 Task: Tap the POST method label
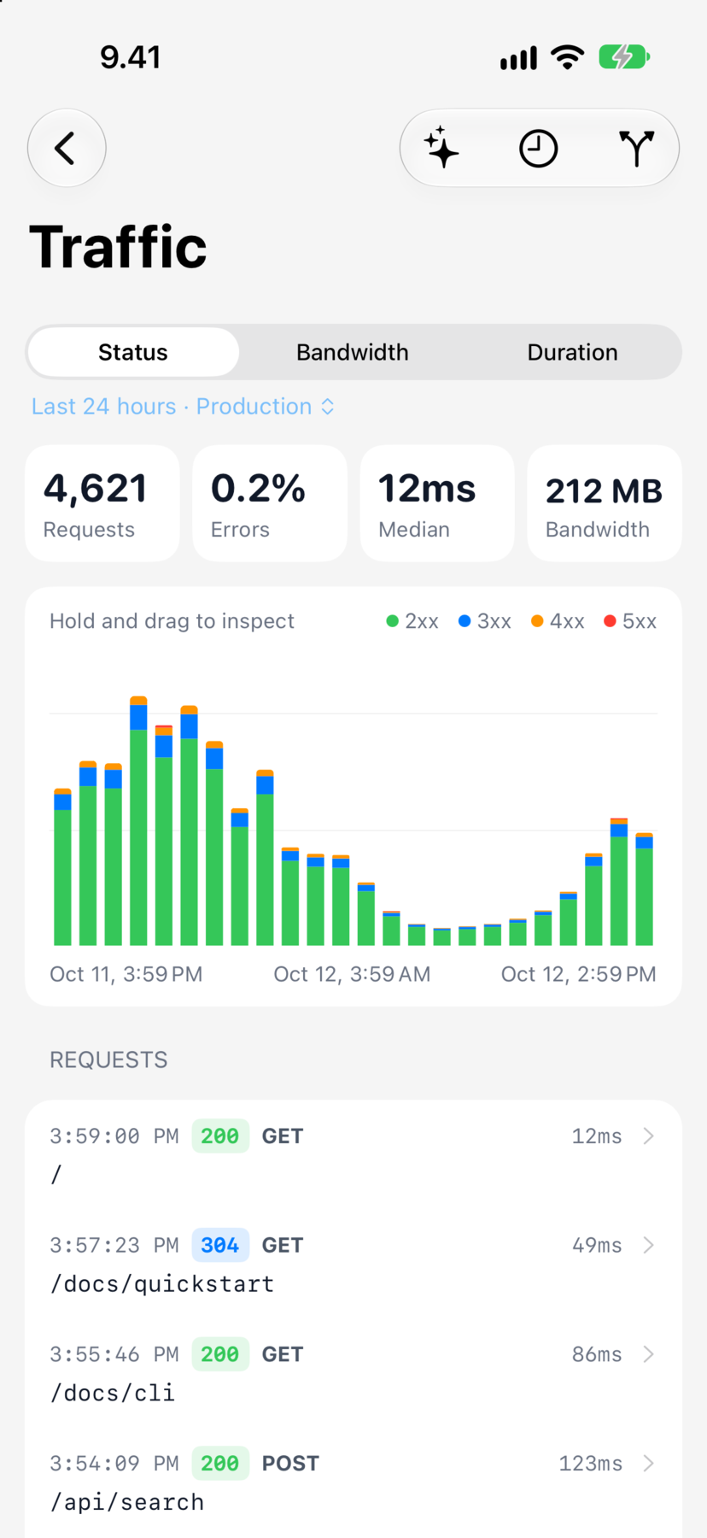[x=290, y=1464]
